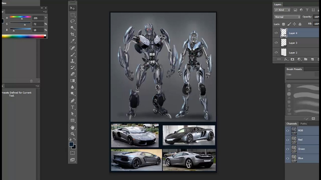Click the trash icon in the left panel

31,81
